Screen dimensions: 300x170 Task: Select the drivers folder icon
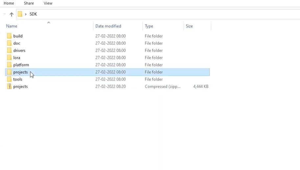tap(9, 50)
